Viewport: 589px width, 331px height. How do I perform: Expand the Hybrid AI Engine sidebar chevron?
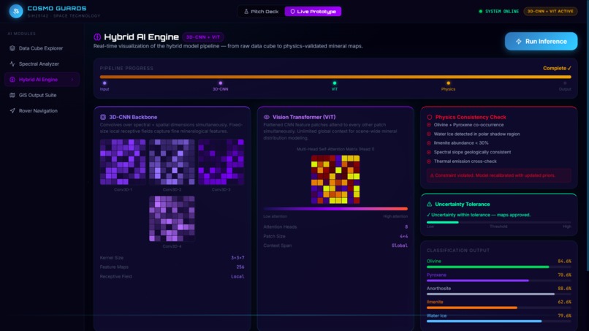coord(72,80)
